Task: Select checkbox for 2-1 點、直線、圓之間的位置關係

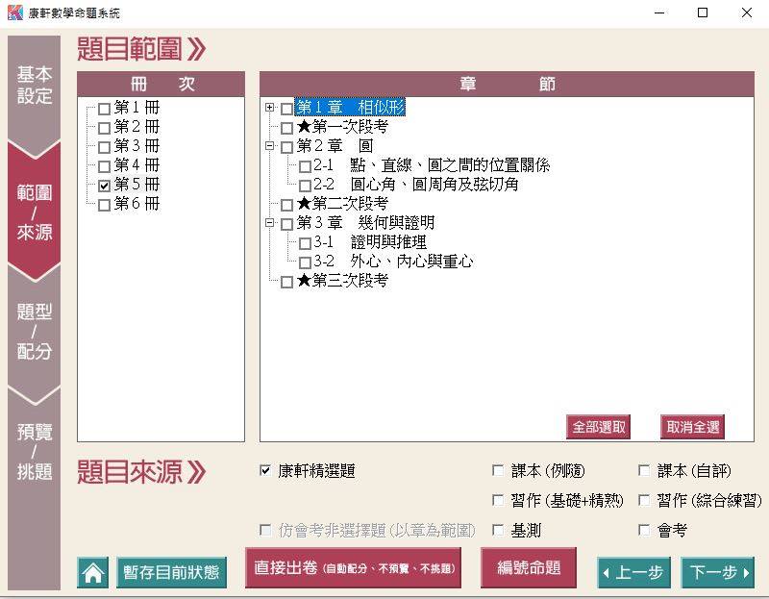Action: point(305,166)
